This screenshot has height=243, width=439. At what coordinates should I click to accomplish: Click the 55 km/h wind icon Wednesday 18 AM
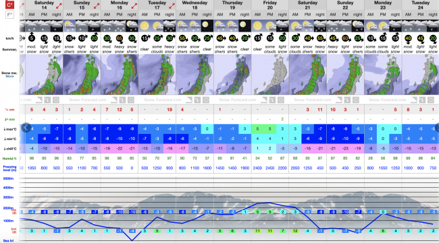[x=182, y=38]
